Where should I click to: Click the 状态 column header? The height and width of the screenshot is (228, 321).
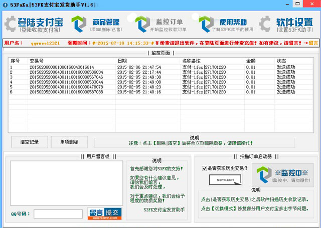pos(281,61)
